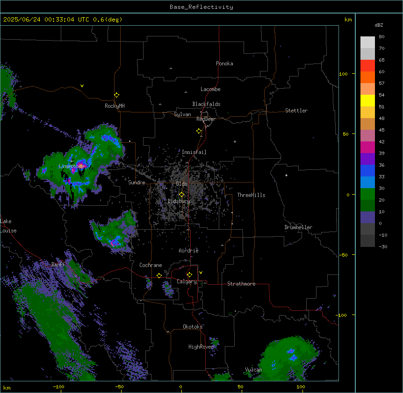Click the Lake Louise map label
Viewport: 403px width, 393px height.
click(8, 226)
